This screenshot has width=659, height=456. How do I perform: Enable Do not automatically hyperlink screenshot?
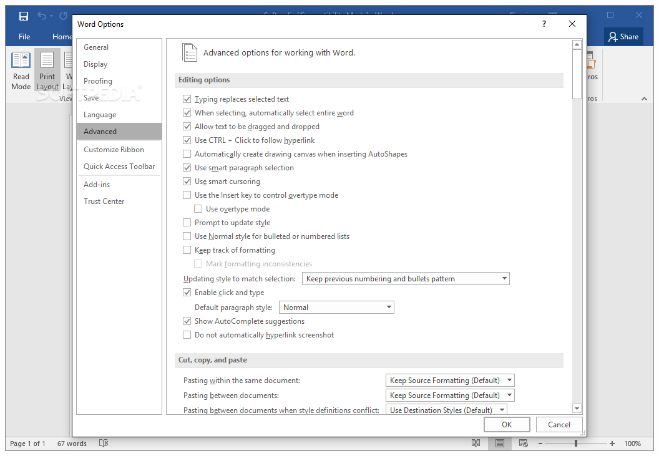click(x=187, y=335)
